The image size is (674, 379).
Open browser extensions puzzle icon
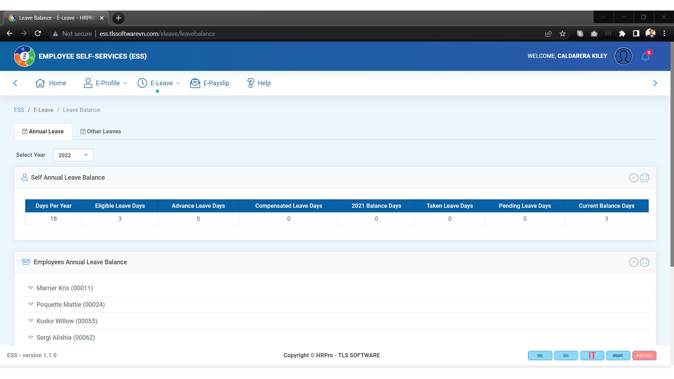pos(622,34)
